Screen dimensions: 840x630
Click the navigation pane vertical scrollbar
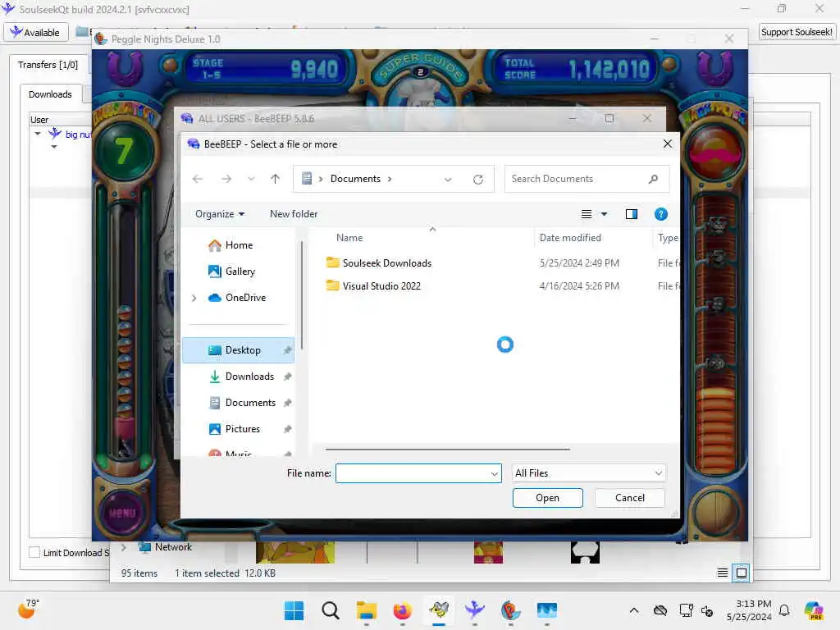click(302, 294)
